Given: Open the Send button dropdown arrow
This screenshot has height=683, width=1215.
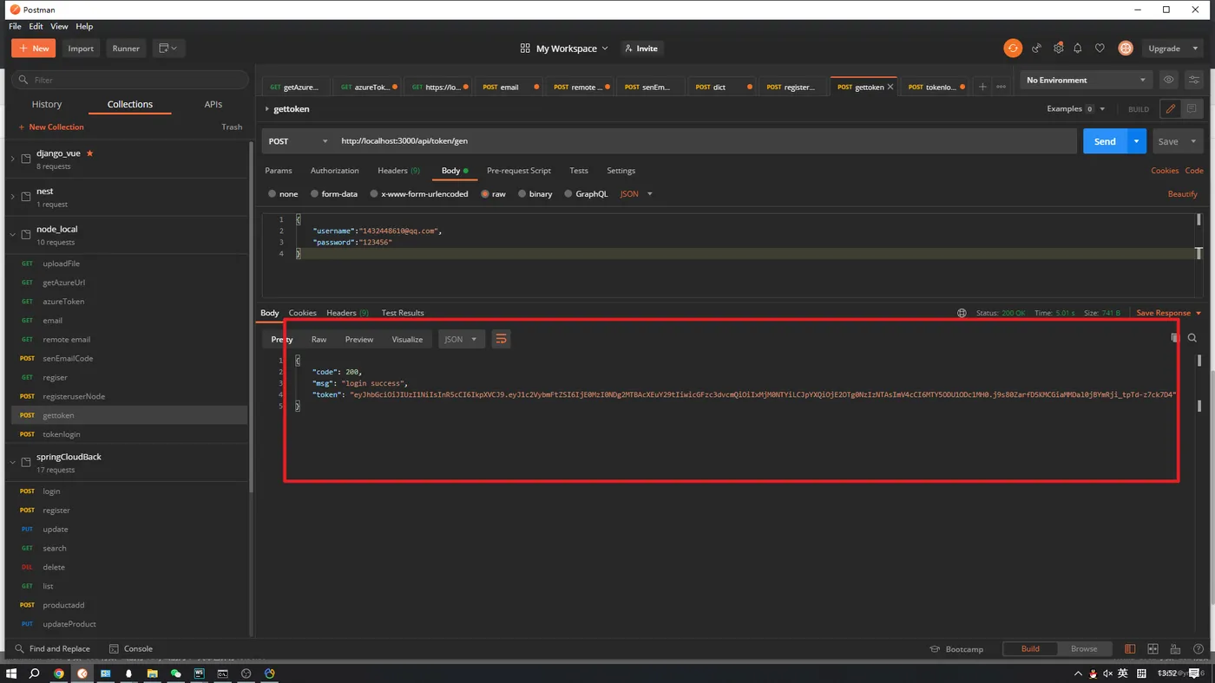Looking at the screenshot, I should (x=1136, y=141).
